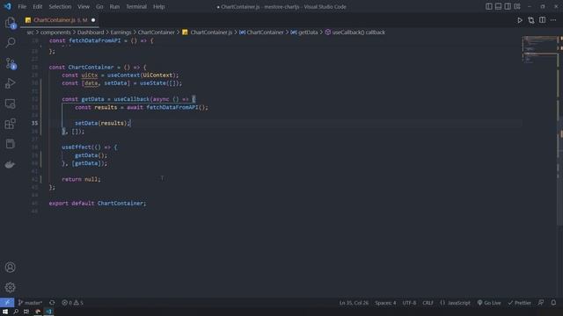The width and height of the screenshot is (563, 316).
Task: Open the Extensions view
Action: coord(10,124)
